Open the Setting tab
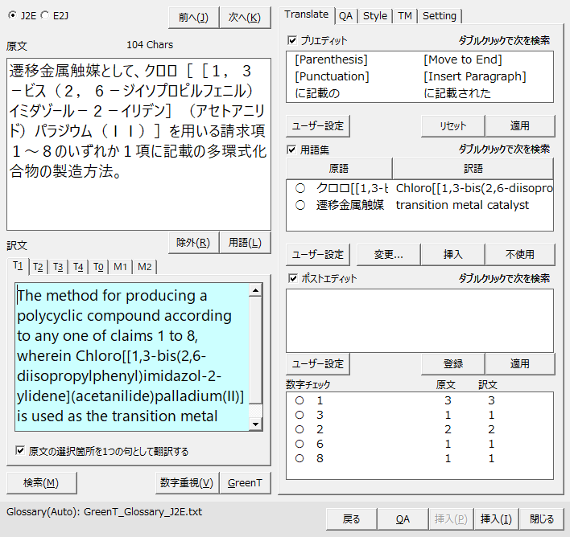Screen dimensions: 570x537 click(x=439, y=15)
